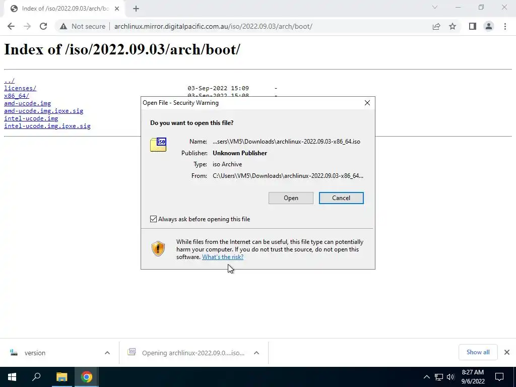Open File Explorer from taskbar
This screenshot has height=387, width=516.
(61, 377)
